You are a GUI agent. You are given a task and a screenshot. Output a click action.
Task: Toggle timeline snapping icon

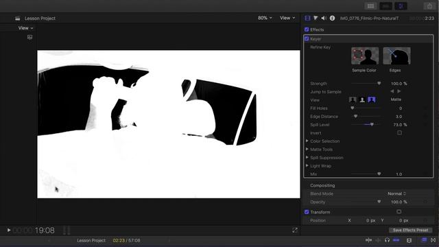(x=396, y=240)
